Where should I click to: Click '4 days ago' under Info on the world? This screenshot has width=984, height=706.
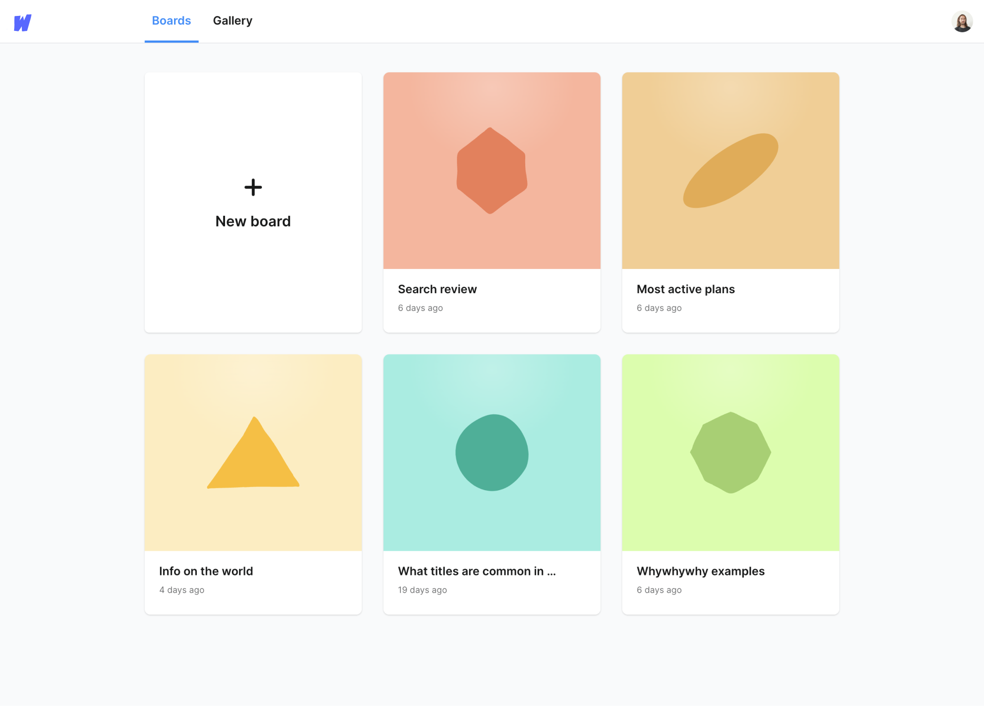pyautogui.click(x=182, y=590)
